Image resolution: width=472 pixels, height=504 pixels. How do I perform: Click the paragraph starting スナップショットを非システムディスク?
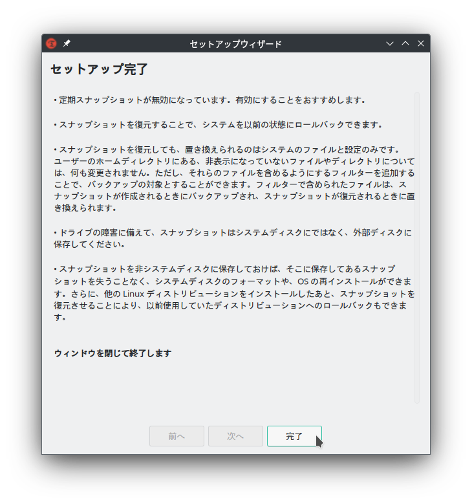pyautogui.click(x=234, y=293)
